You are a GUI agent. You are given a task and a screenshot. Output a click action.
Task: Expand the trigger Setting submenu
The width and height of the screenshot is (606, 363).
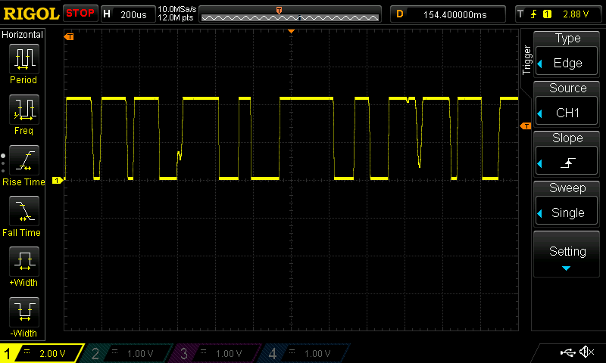tap(567, 254)
